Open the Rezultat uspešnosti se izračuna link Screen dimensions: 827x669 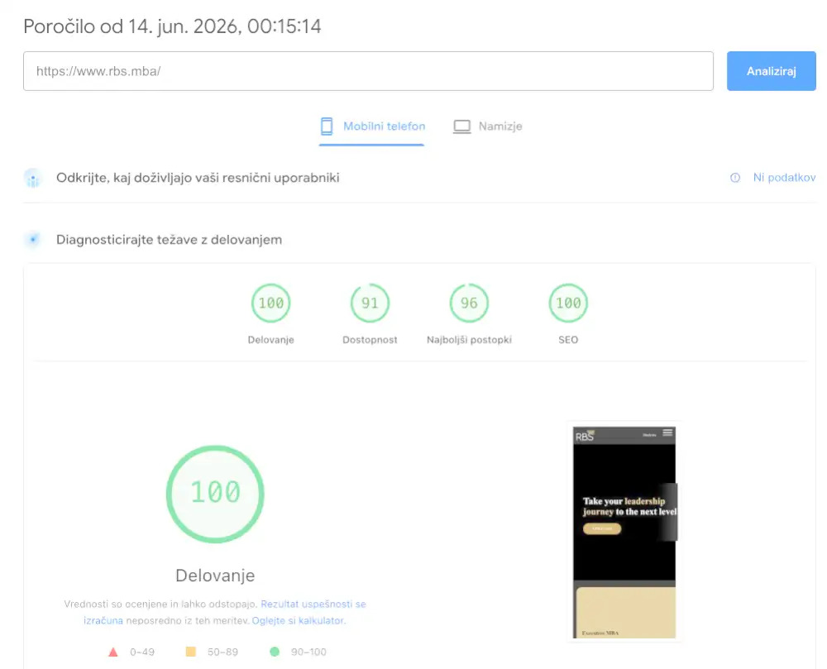coord(225,612)
